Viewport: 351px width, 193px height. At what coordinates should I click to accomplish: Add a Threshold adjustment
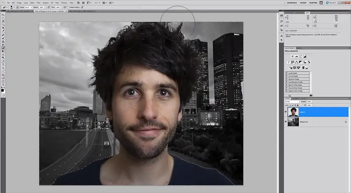point(299,68)
